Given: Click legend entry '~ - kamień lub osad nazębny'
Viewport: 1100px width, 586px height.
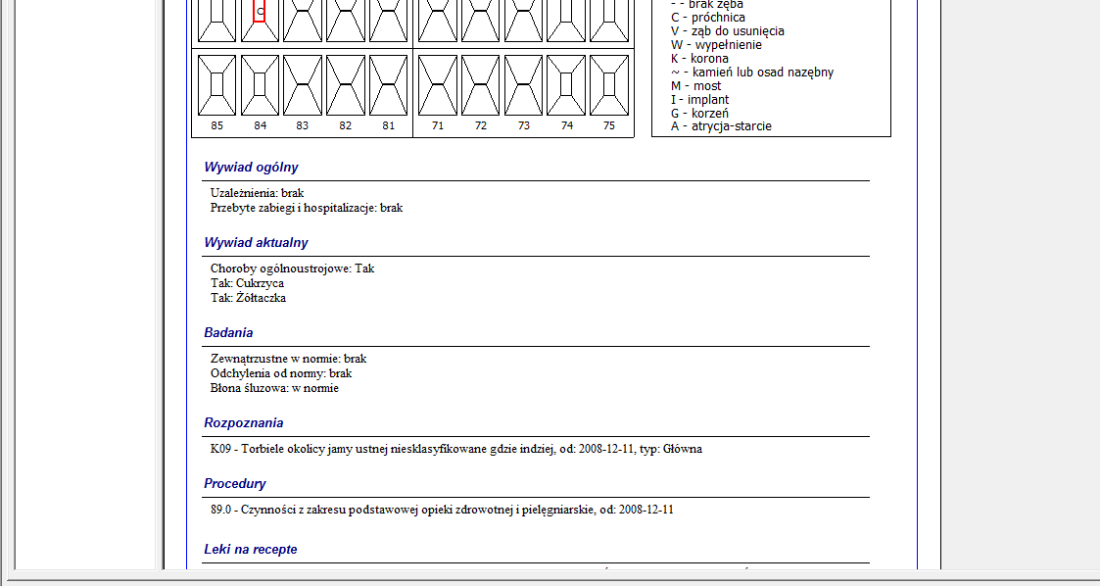Looking at the screenshot, I should pyautogui.click(x=752, y=73).
